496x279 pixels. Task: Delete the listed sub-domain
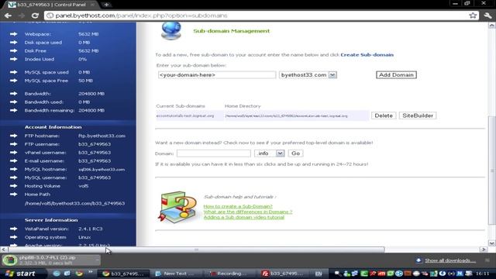[x=384, y=115]
